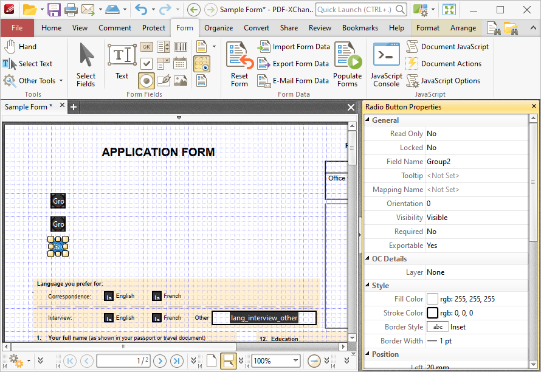Screen dimensions: 541x372
Task: Print the document
Action: 71,10
